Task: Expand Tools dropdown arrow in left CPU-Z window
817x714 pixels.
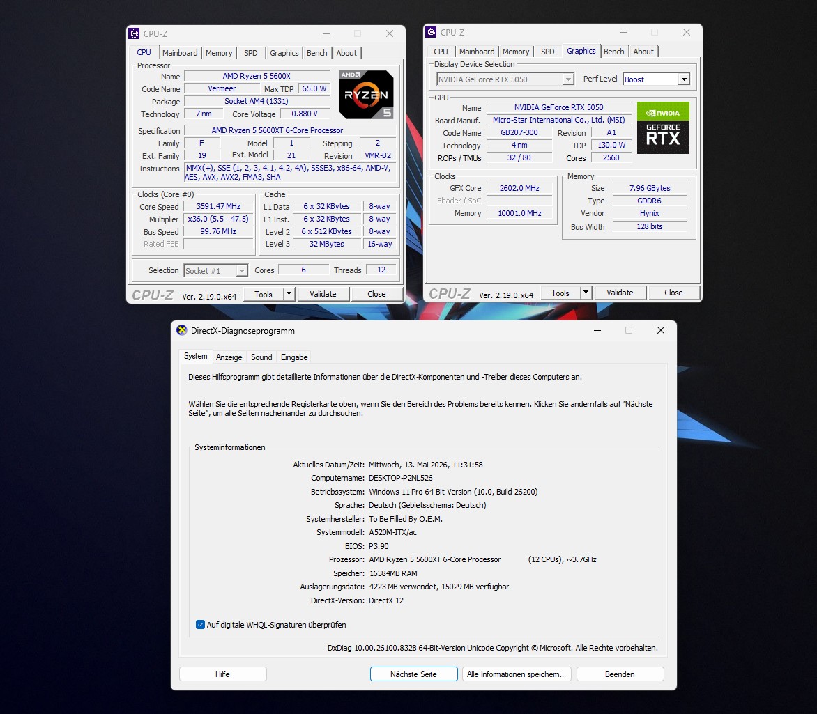Action: click(289, 294)
